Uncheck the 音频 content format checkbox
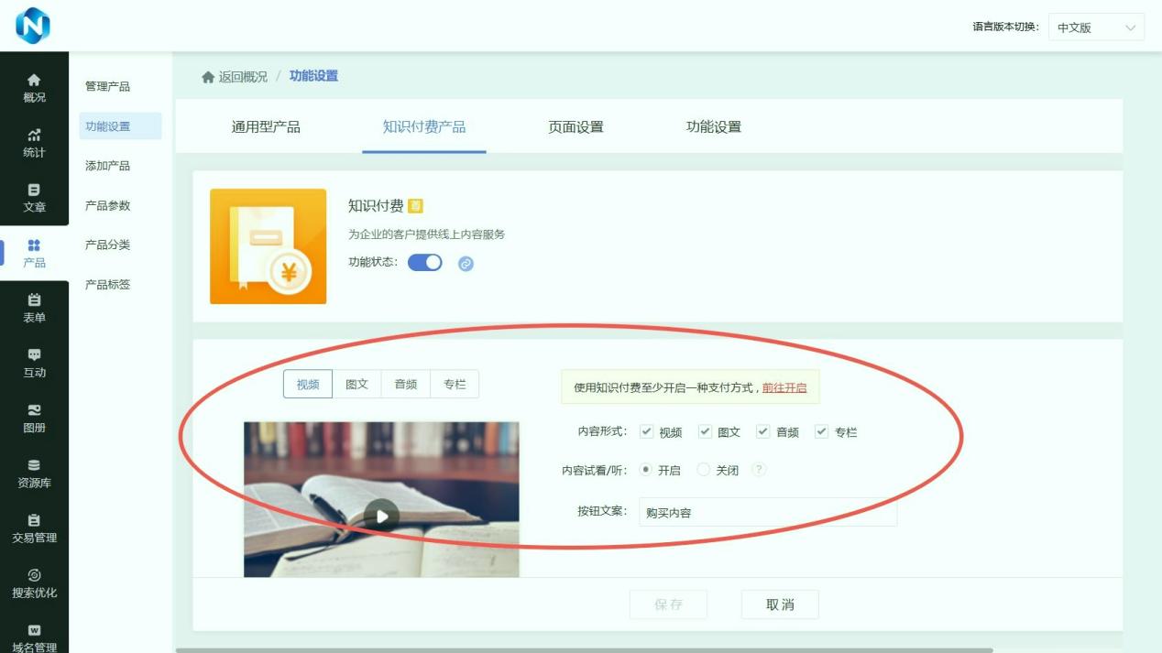This screenshot has height=653, width=1162. [762, 431]
